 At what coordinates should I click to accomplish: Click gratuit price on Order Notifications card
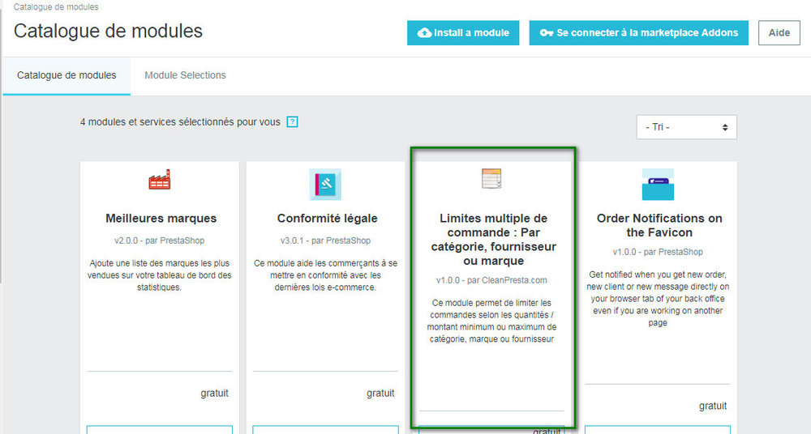[713, 406]
